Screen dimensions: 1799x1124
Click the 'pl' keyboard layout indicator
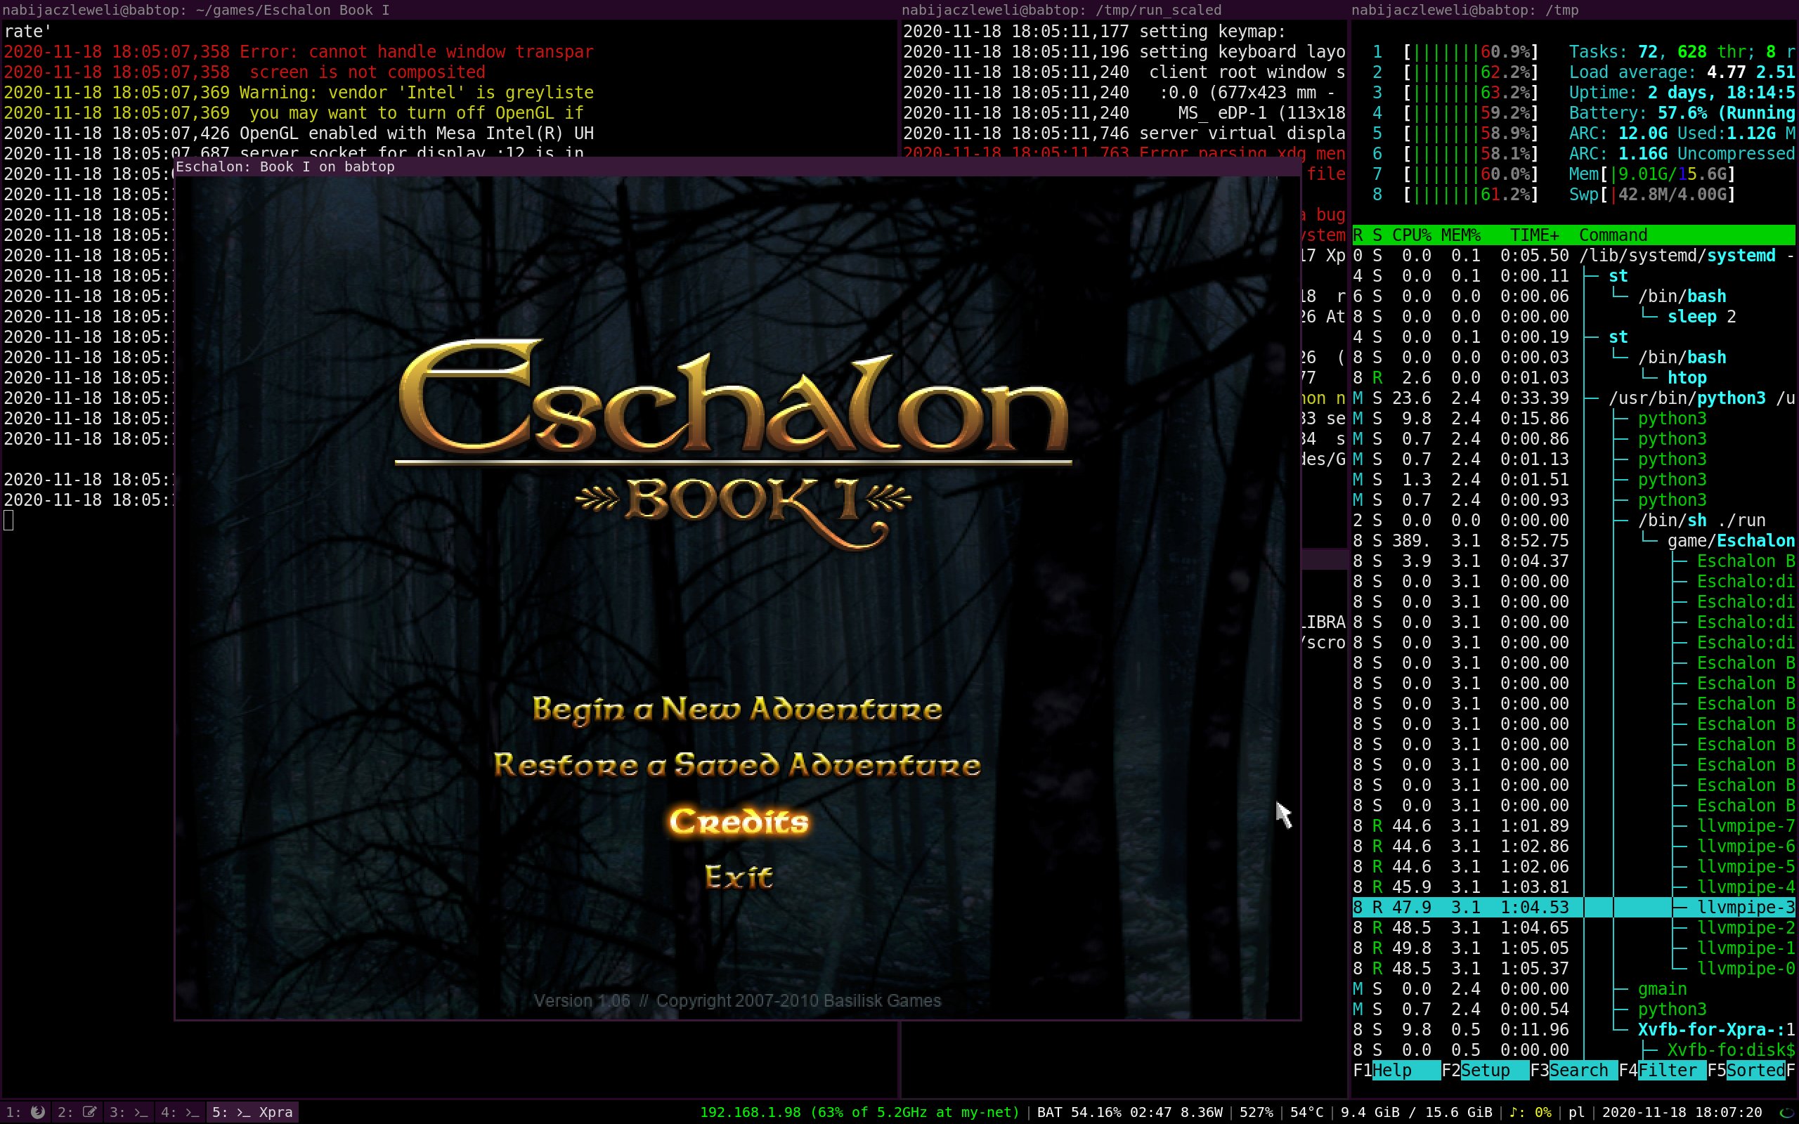pos(1576,1112)
